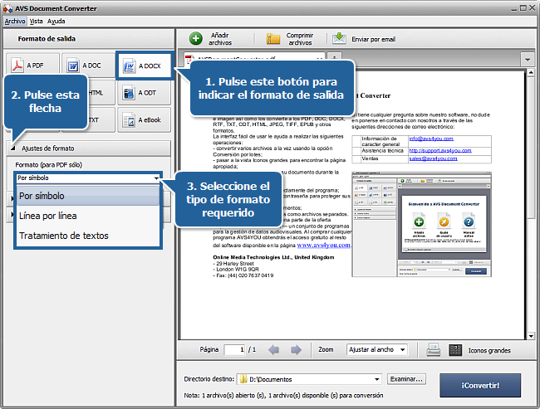
Task: Open the Directorio destino dropdown
Action: click(309, 379)
